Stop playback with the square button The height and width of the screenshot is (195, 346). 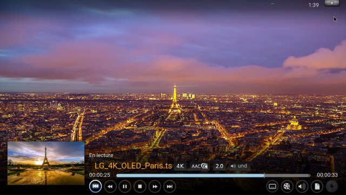(139, 186)
